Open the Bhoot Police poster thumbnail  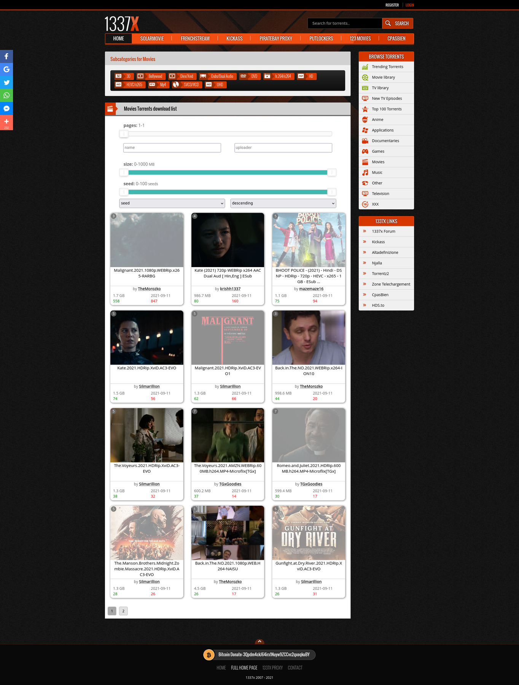point(309,240)
